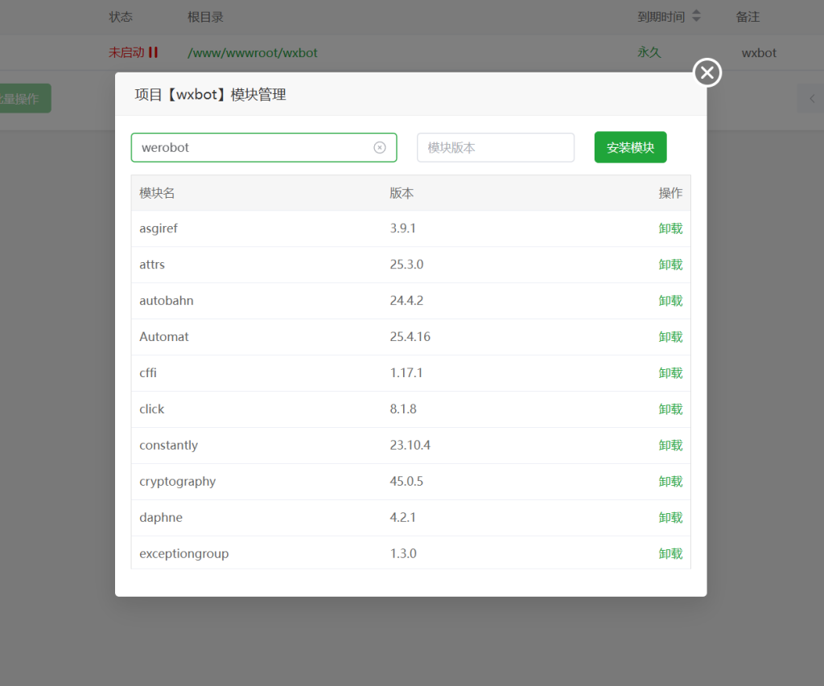824x686 pixels.
Task: Uninstall the cffi module
Action: coord(669,373)
